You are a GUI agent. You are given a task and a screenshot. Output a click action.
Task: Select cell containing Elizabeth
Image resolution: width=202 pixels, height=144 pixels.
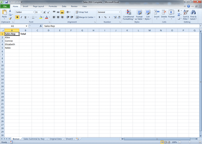click(x=12, y=44)
